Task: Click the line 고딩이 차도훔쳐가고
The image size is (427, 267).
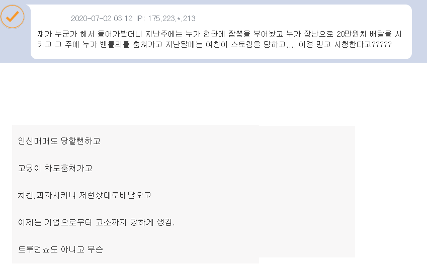Action: [55, 168]
